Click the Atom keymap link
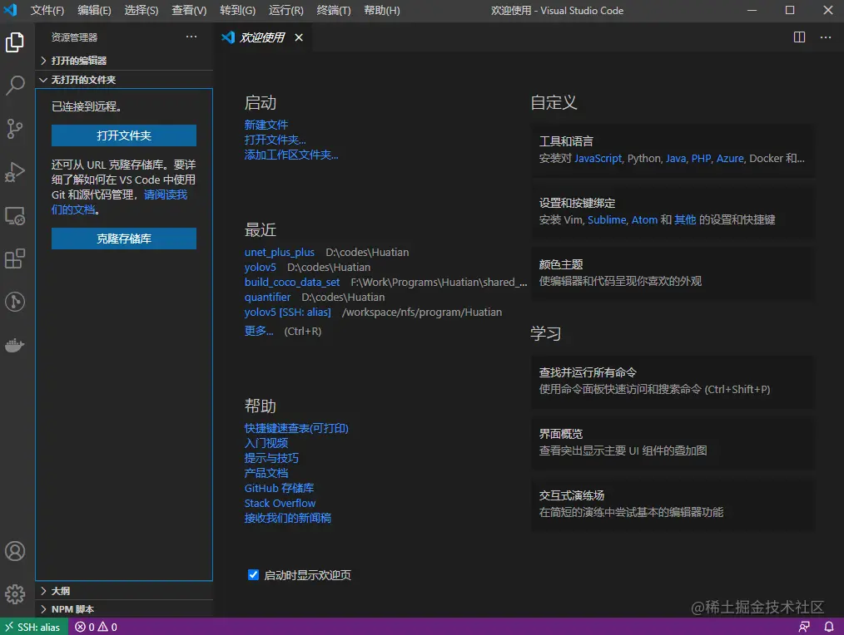 644,219
